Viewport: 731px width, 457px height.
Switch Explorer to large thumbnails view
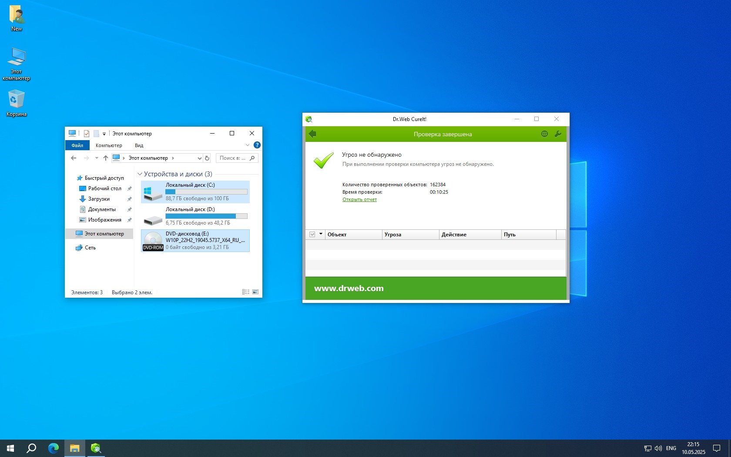pos(255,292)
